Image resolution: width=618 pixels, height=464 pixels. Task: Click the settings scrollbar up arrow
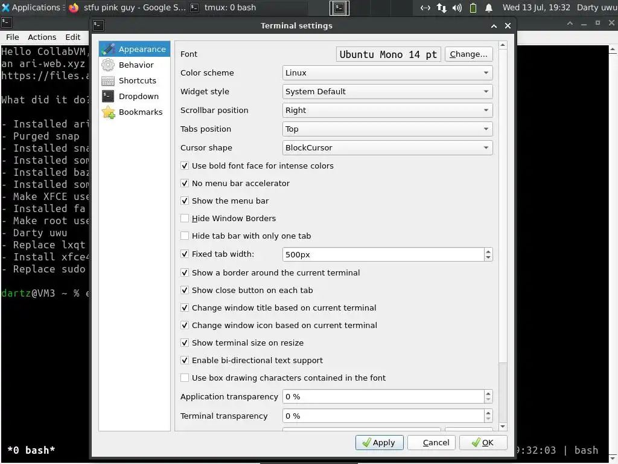click(x=503, y=45)
